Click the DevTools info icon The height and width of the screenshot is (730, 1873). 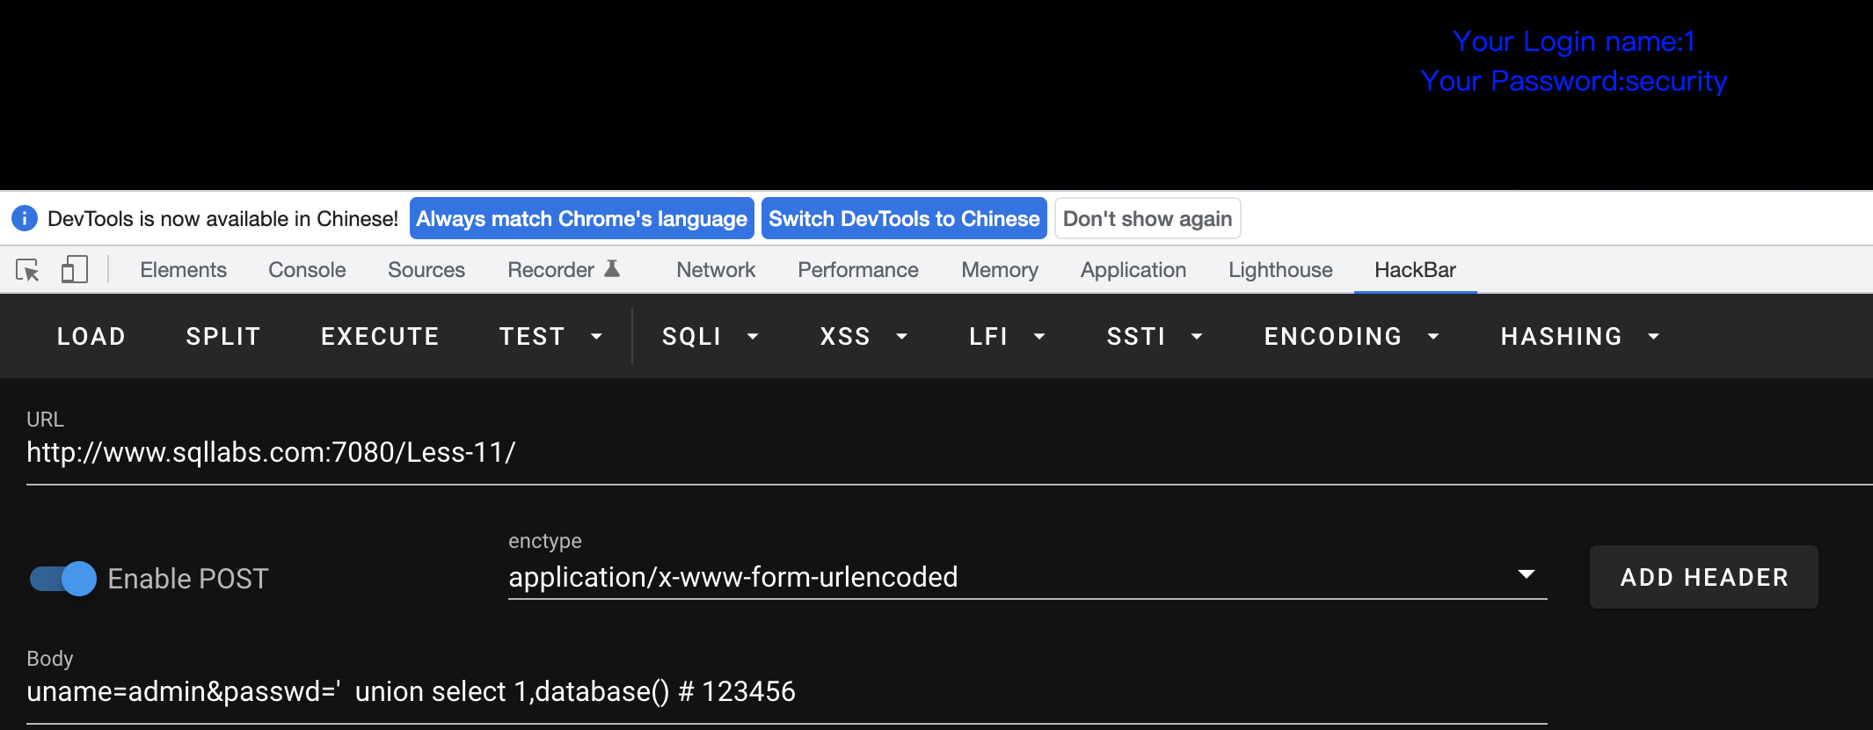click(x=25, y=218)
